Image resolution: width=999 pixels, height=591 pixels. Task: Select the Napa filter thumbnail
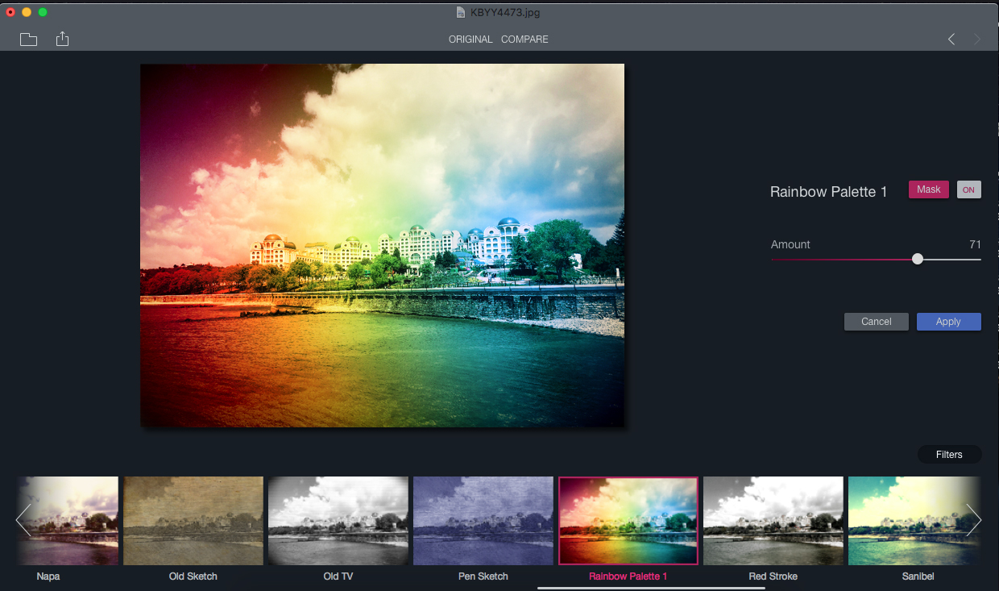coord(68,520)
